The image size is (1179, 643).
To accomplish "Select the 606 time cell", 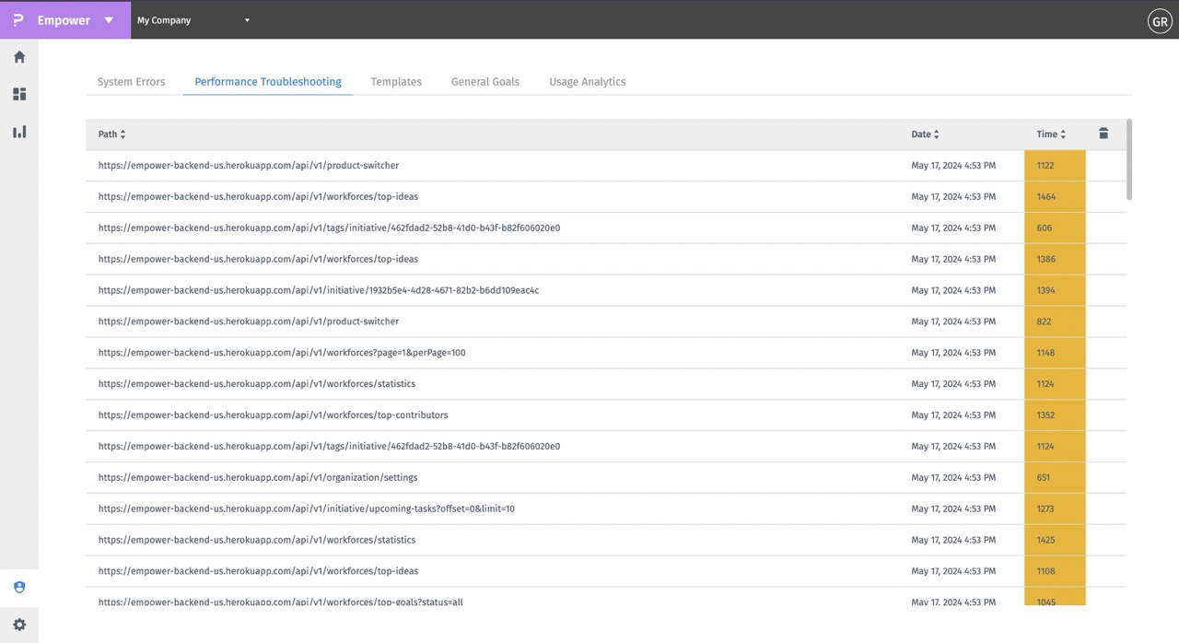I will tap(1055, 228).
